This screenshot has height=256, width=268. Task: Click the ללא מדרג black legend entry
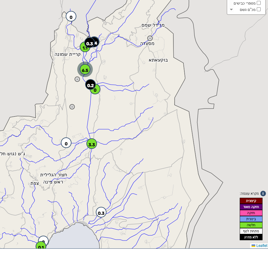251,237
